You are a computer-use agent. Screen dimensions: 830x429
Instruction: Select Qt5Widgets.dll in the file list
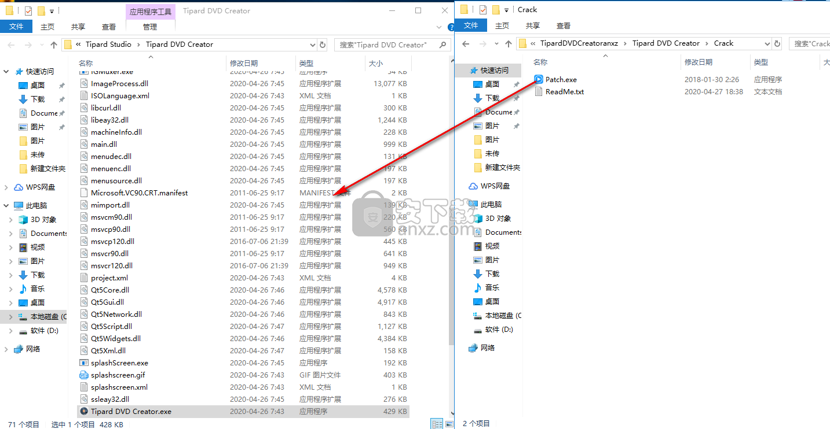(116, 339)
